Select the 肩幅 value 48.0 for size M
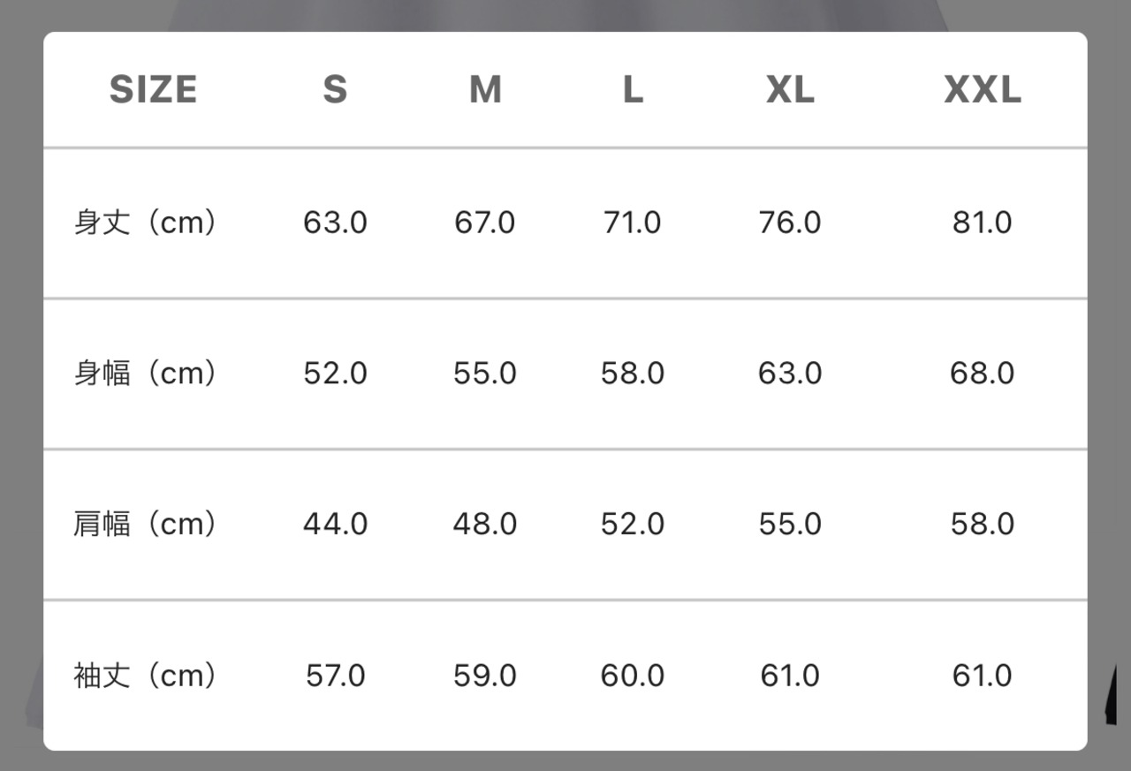1131x771 pixels. (485, 525)
